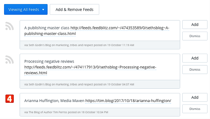Viewport: 210px width, 119px height.
Task: Open the tim.blog arianna-huffington link
Action: (128, 101)
